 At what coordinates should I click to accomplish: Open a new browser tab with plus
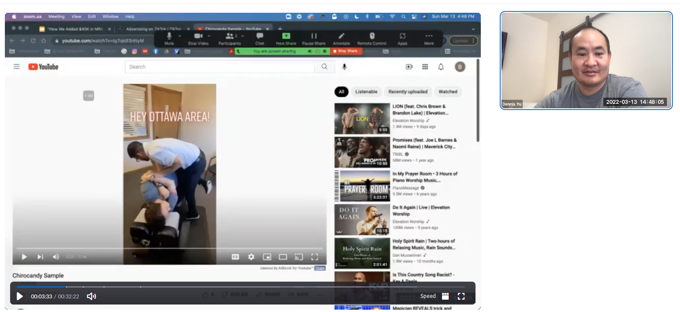pos(279,29)
